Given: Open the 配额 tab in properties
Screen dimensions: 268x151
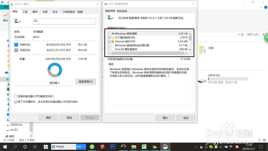Looking at the screenshot, I should pos(80,12).
